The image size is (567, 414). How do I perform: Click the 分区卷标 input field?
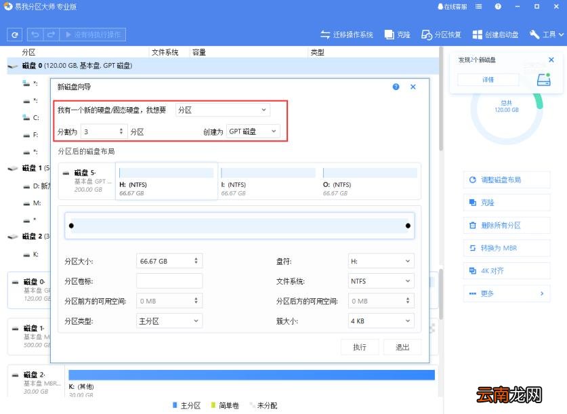[x=169, y=281]
